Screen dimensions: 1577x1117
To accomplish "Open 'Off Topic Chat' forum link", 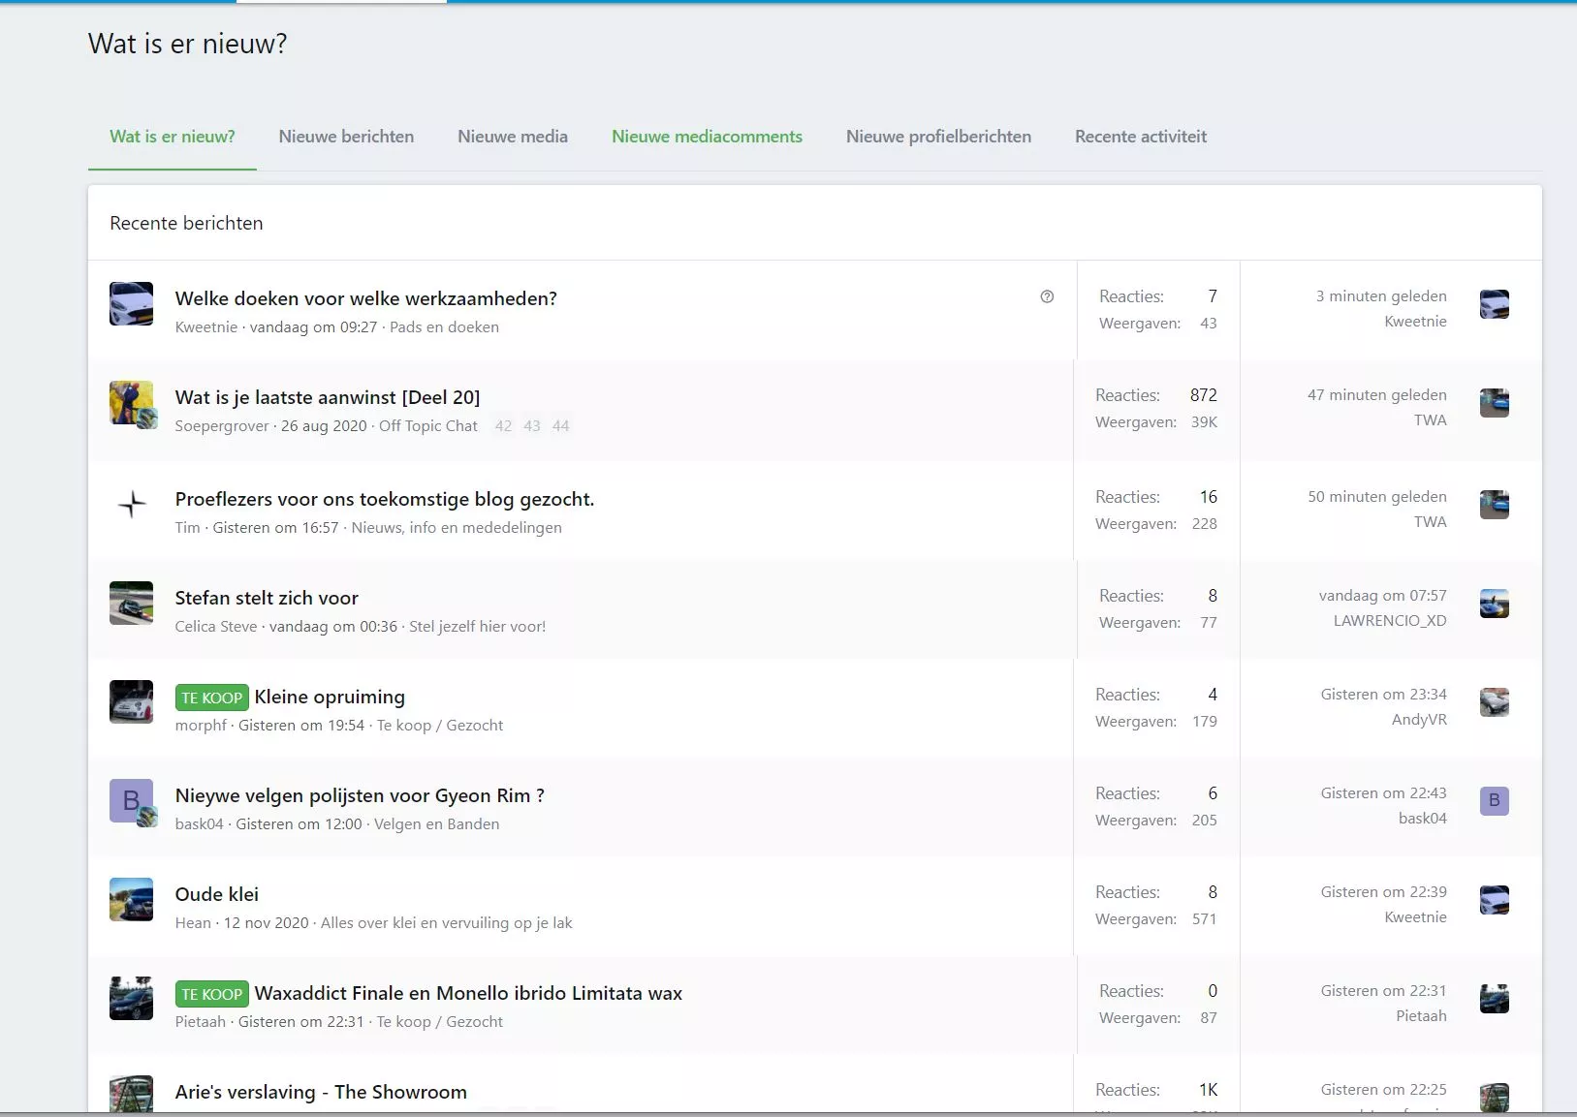I will point(428,426).
